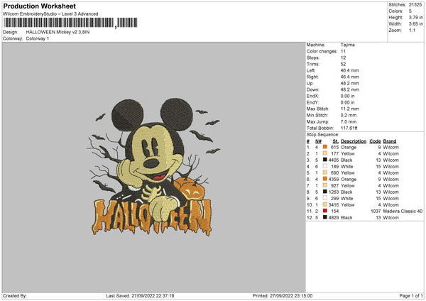Click the Brand column header
This screenshot has width=426, height=301.
[390, 140]
